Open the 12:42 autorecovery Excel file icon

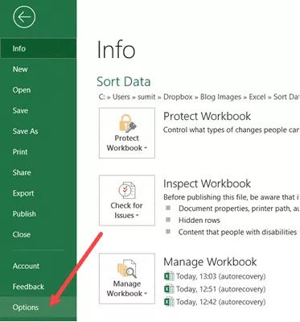169,302
